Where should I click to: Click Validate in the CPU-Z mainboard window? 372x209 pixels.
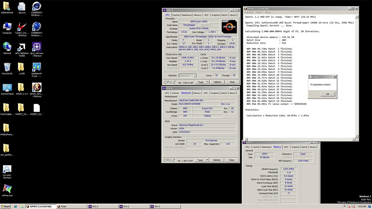[x=217, y=160]
